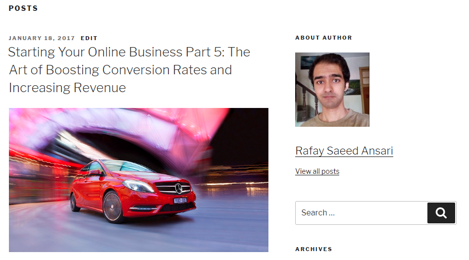Click the red car featured image
The height and width of the screenshot is (260, 469).
139,180
